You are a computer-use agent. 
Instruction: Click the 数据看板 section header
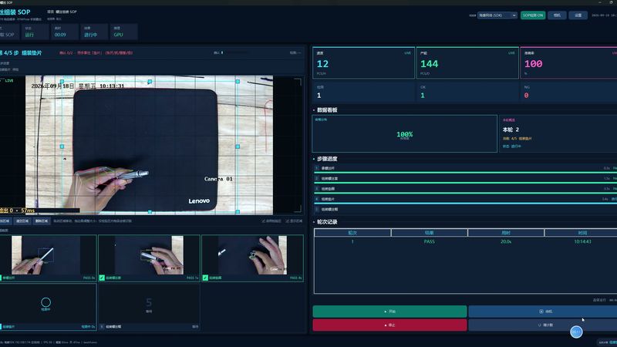(327, 110)
